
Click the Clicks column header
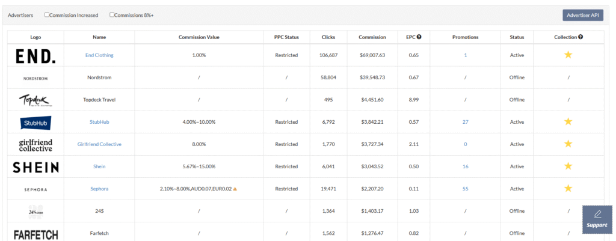point(328,37)
